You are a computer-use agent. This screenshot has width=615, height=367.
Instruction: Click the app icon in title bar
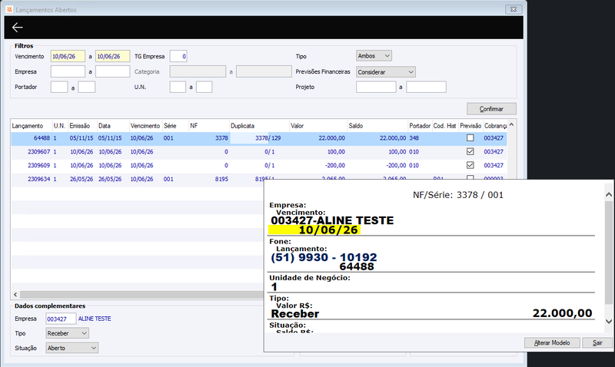(9, 9)
